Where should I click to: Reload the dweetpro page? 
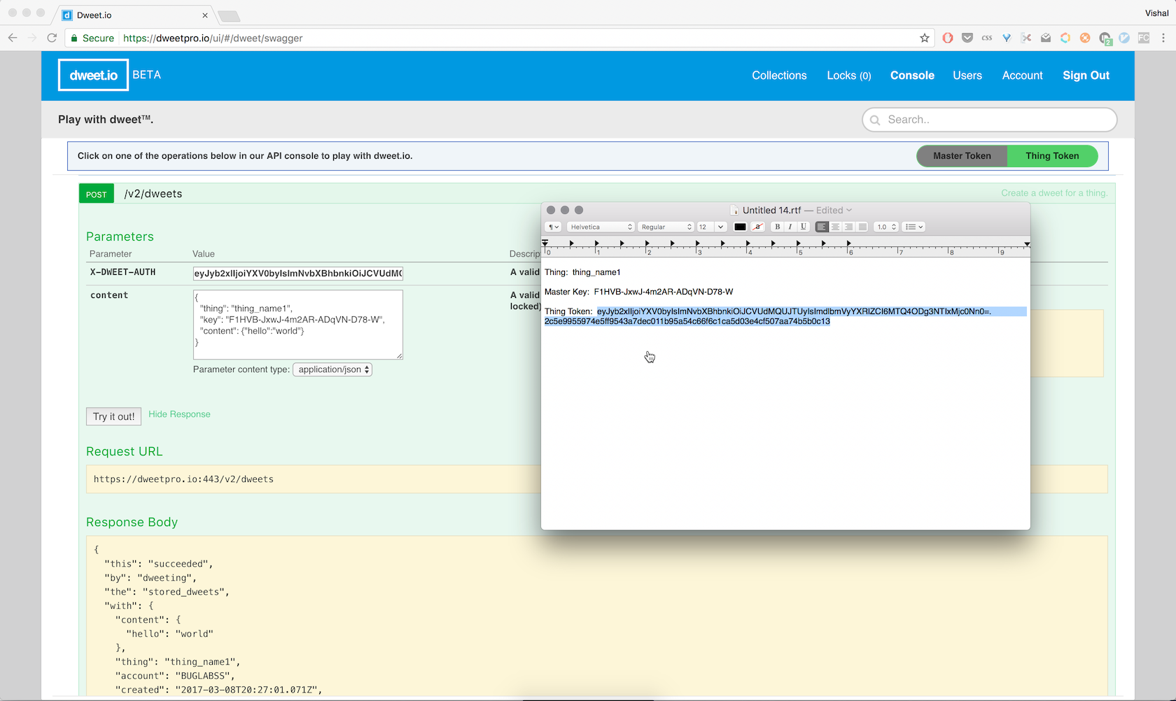click(x=52, y=38)
